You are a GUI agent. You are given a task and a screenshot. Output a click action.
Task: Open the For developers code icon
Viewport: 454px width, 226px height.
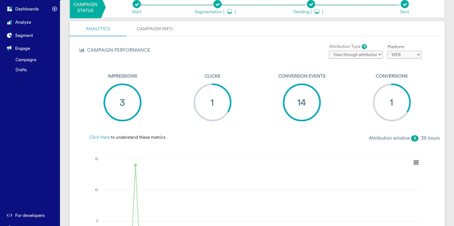[x=9, y=215]
